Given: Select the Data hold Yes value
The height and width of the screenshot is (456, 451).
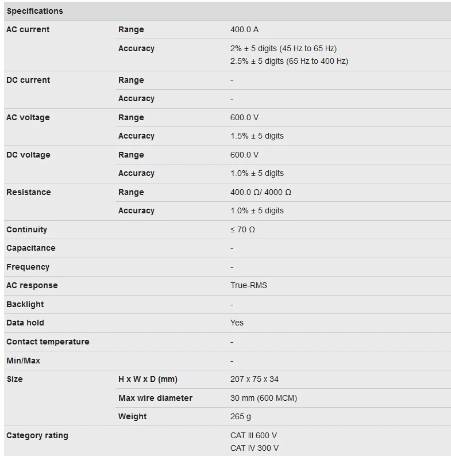Looking at the screenshot, I should coord(237,323).
